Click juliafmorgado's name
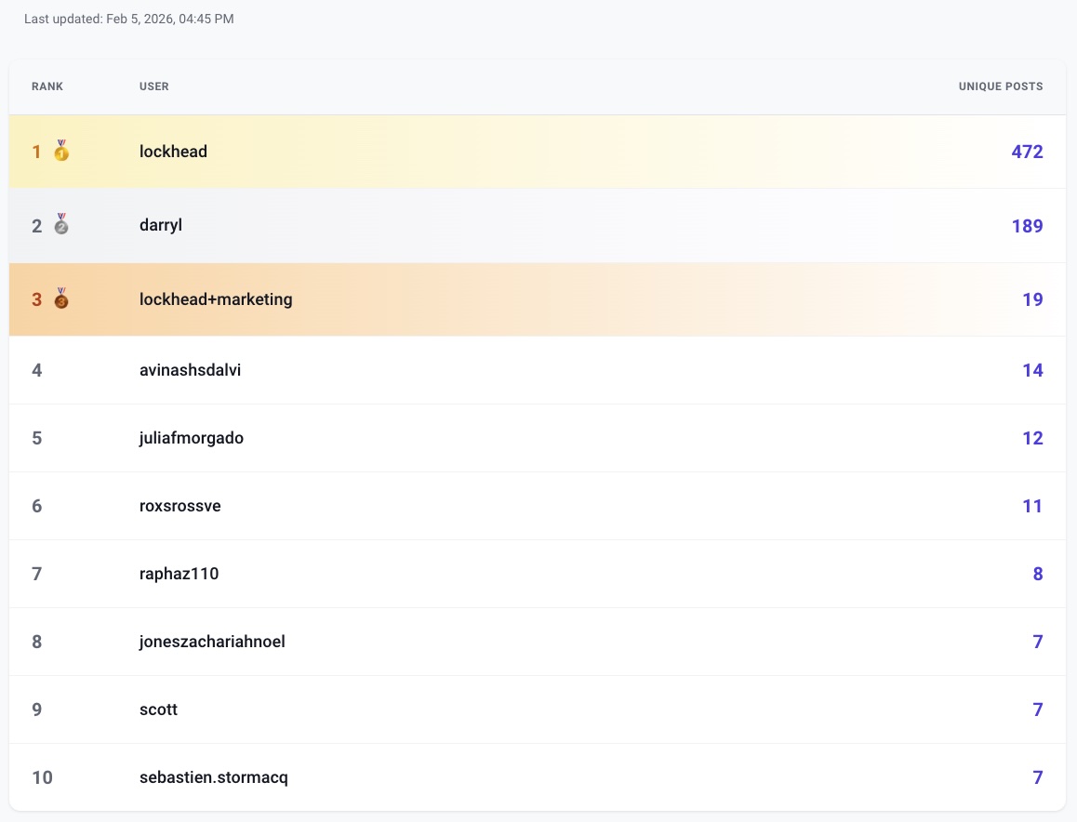This screenshot has width=1077, height=822. point(192,438)
